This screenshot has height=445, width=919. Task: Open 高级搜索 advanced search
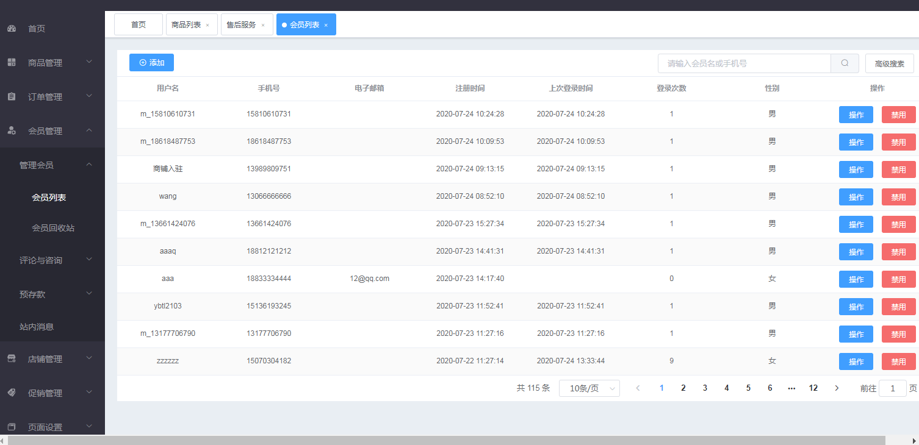tap(889, 63)
